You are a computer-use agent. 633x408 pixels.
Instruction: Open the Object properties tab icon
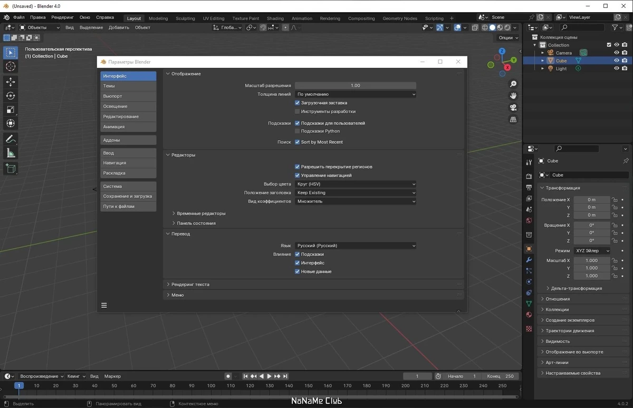[x=529, y=248]
